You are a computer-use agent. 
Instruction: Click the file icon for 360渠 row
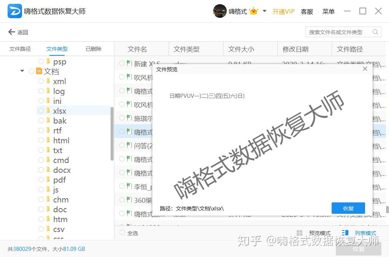click(x=129, y=199)
